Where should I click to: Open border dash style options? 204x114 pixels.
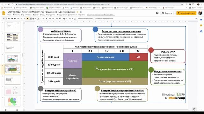click(x=53, y=19)
